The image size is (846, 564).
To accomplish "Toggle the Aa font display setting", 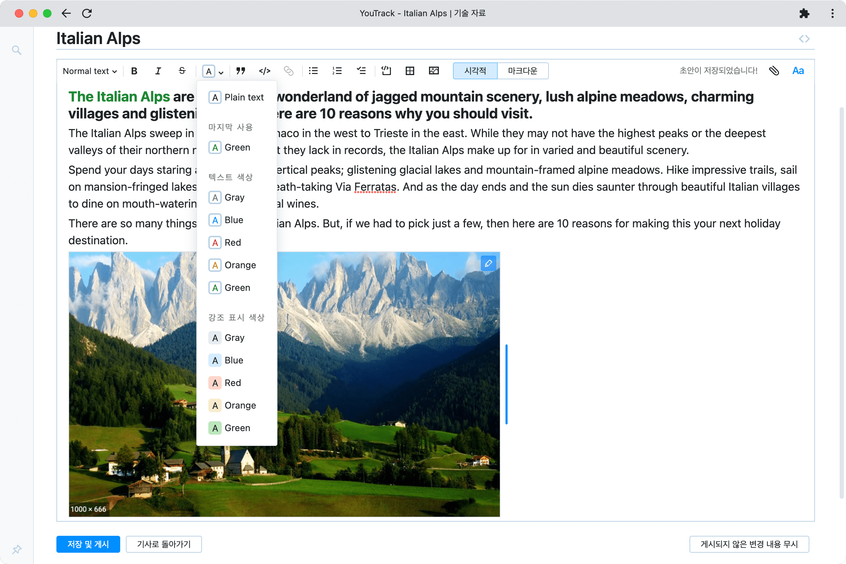I will tap(798, 71).
